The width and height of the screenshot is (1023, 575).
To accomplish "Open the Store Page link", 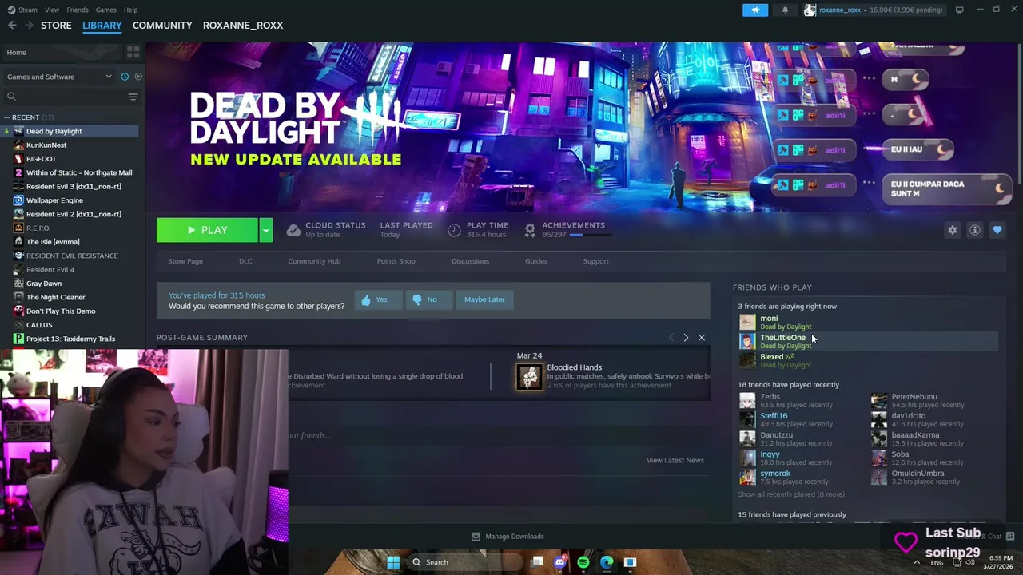I will click(x=185, y=261).
